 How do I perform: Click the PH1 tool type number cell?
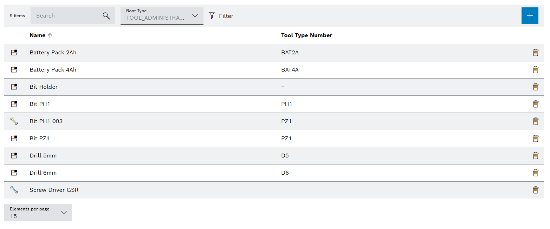pyautogui.click(x=287, y=104)
